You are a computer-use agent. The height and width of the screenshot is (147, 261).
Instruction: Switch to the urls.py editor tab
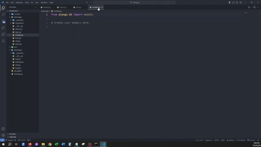[x=78, y=7]
